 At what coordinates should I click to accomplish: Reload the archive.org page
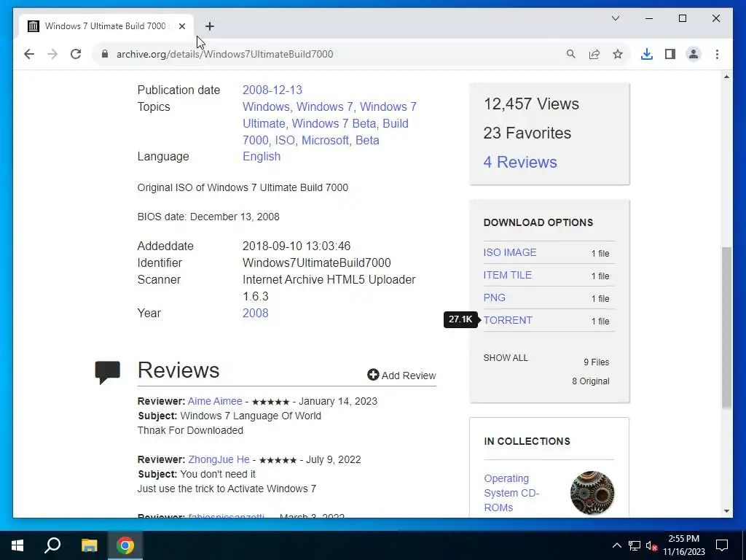76,54
